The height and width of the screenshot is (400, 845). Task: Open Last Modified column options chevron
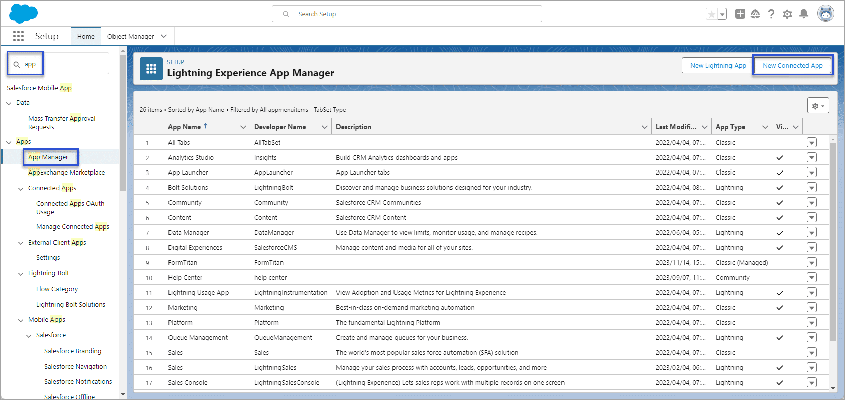(704, 127)
